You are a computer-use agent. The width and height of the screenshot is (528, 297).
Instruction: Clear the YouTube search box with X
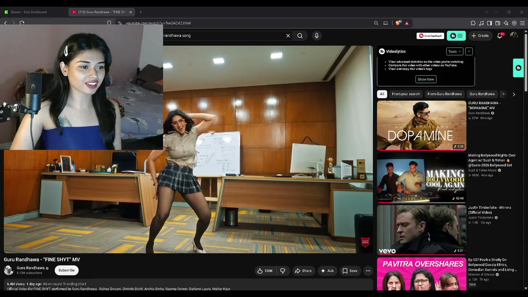288,35
